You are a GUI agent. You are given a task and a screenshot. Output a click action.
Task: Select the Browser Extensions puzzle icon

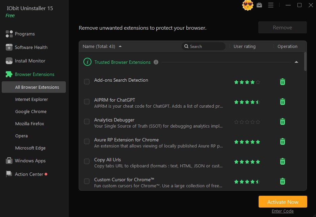(x=8, y=74)
